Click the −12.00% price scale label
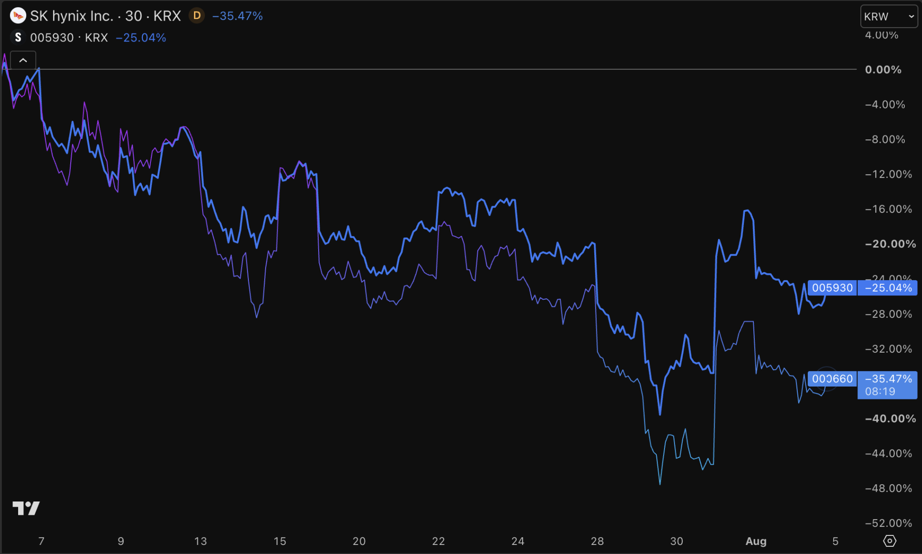 pyautogui.click(x=889, y=174)
